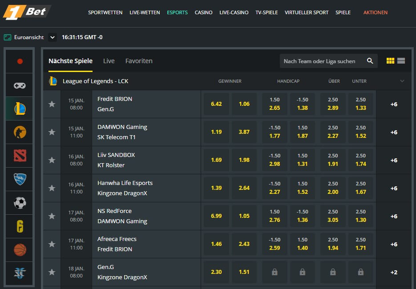Open SPORTWETTEN menu

pyautogui.click(x=105, y=12)
